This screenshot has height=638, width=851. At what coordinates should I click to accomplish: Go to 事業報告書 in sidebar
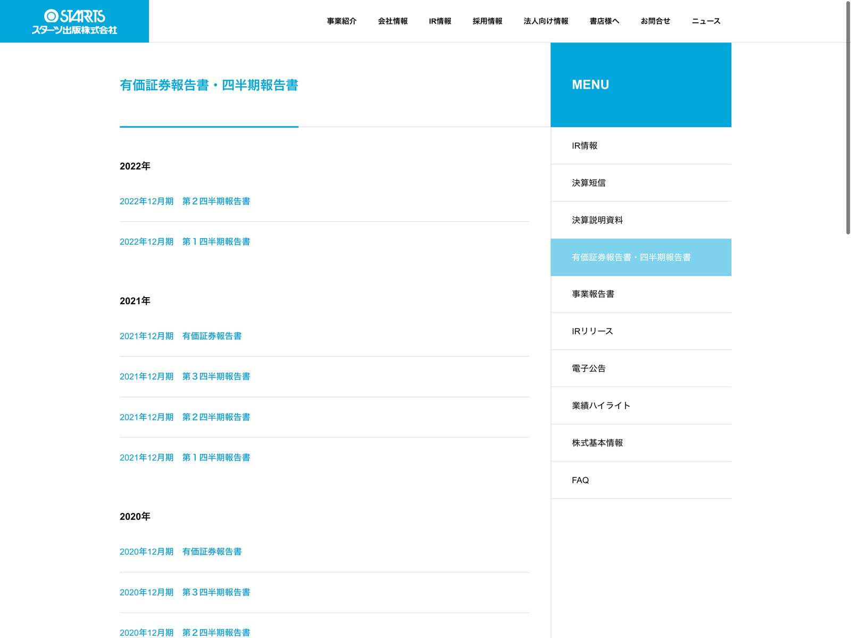pos(593,294)
